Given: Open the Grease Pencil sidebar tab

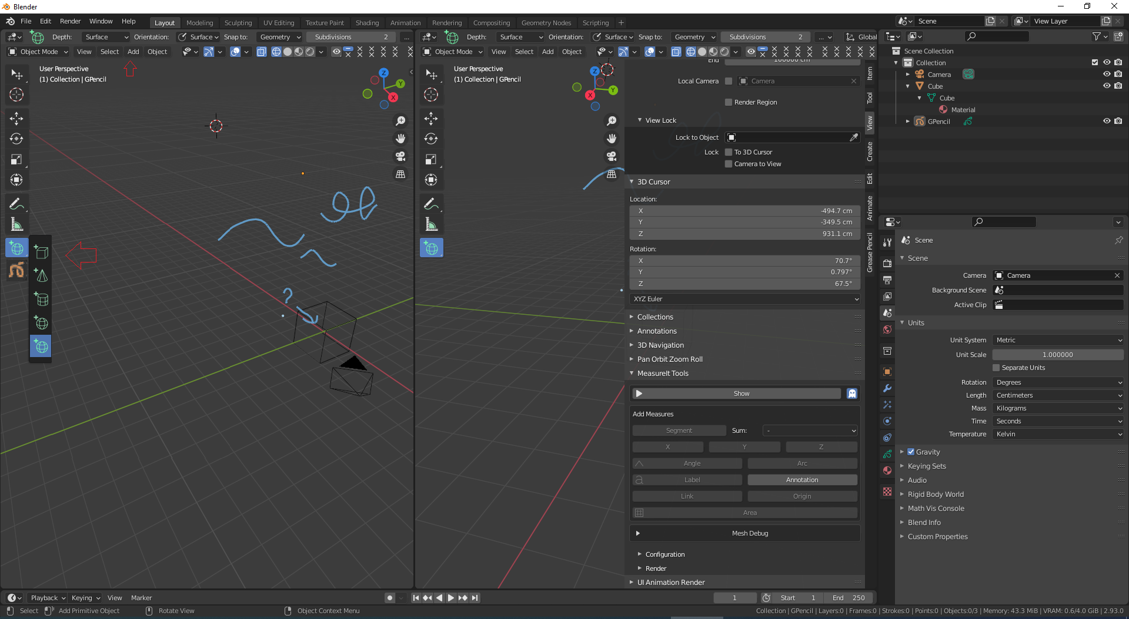Looking at the screenshot, I should tap(870, 253).
